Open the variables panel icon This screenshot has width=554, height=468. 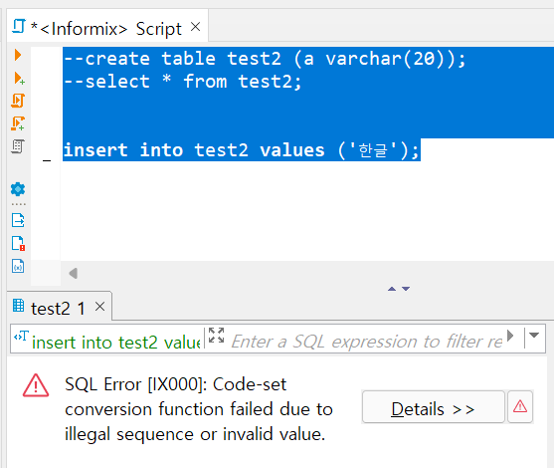18,266
